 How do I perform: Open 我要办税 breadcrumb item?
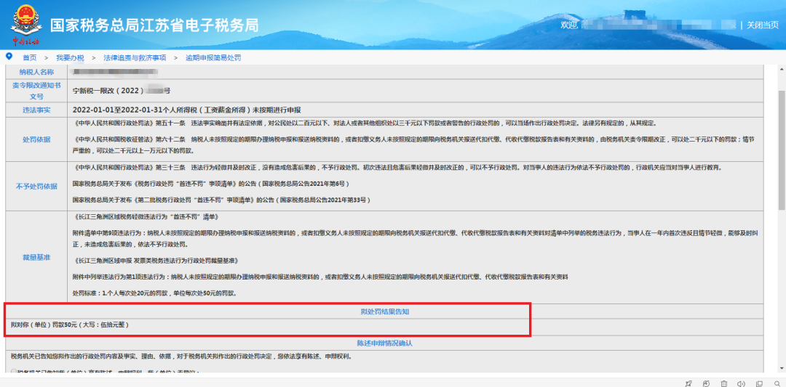coord(70,58)
